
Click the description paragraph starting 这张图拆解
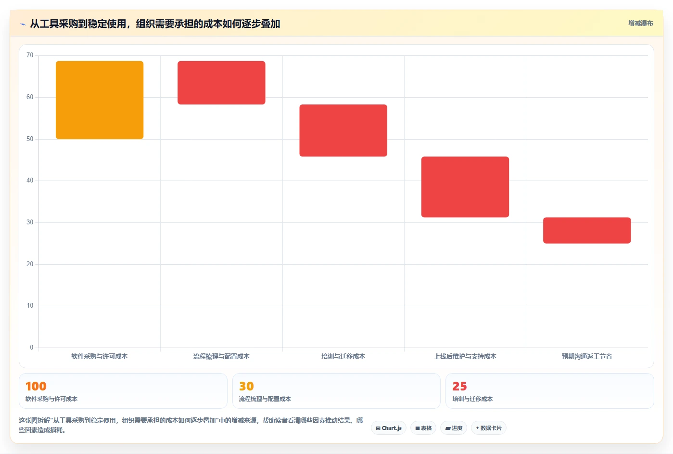tap(191, 425)
